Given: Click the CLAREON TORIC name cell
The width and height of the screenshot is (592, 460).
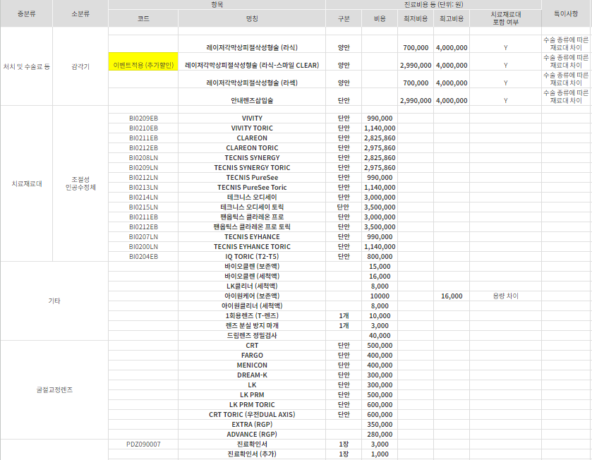Looking at the screenshot, I should point(252,148).
